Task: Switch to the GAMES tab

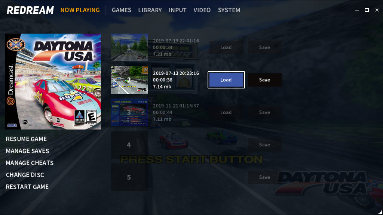Action: click(x=122, y=10)
